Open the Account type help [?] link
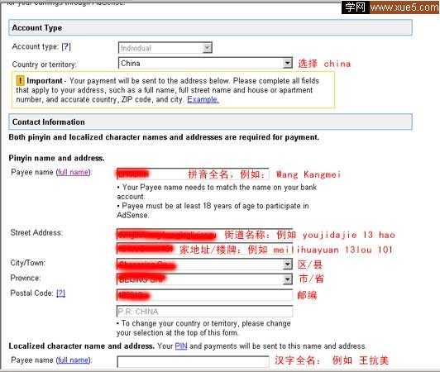The height and width of the screenshot is (372, 440). tap(66, 46)
